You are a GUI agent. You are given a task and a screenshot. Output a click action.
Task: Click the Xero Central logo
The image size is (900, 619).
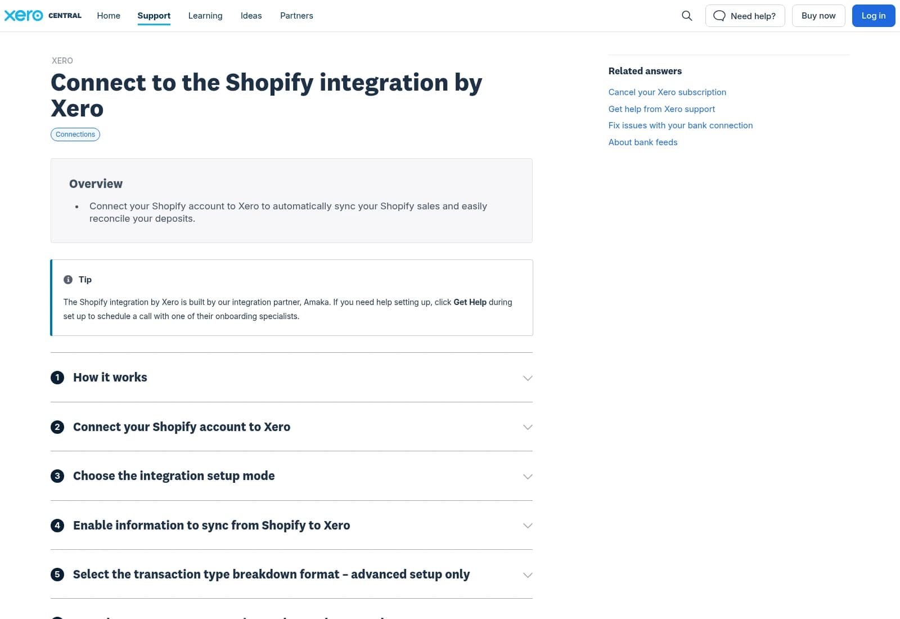pyautogui.click(x=43, y=16)
